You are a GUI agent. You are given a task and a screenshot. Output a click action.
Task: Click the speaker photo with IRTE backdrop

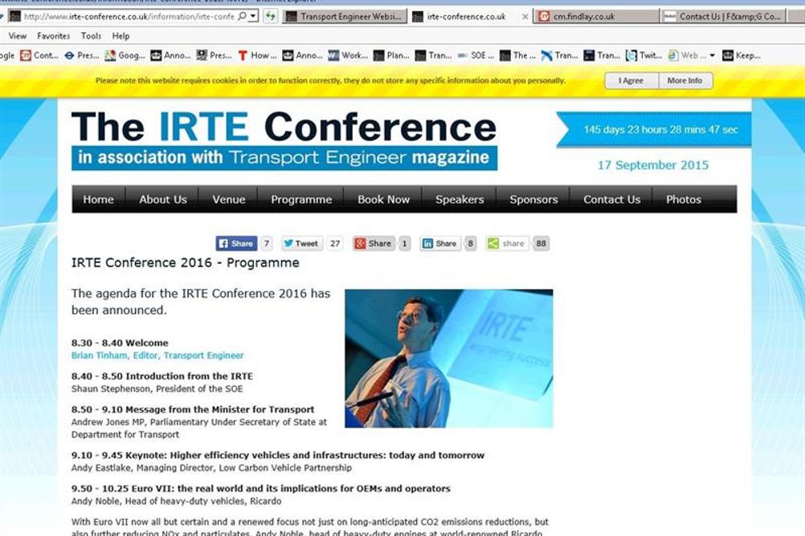[x=449, y=359]
